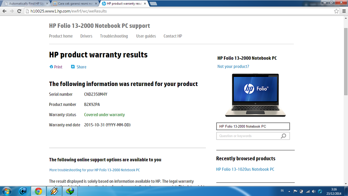Click the 'HP Folio 13-2000 Notebook PC support' heading
Viewport: 348px width, 196px height.
point(100,26)
